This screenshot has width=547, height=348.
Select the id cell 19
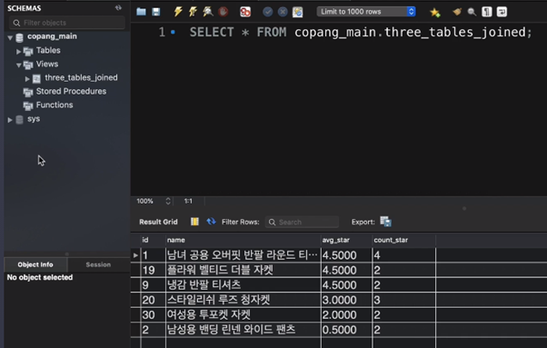154,270
